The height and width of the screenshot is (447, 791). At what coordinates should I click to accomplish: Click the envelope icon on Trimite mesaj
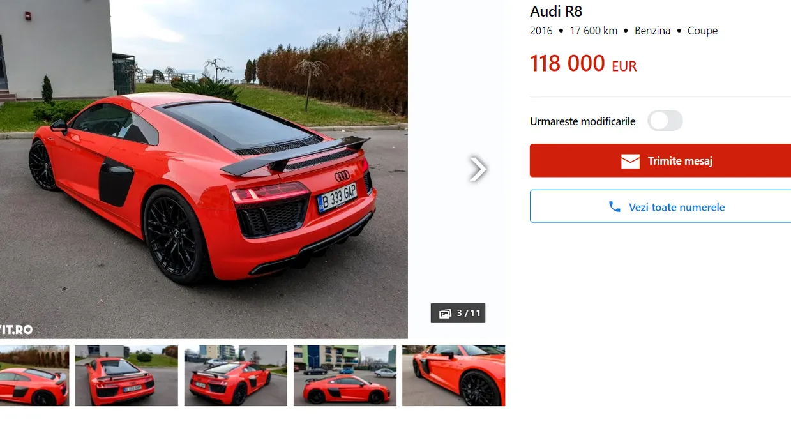[x=630, y=161]
